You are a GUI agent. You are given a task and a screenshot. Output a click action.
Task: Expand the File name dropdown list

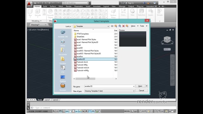tap(134, 86)
